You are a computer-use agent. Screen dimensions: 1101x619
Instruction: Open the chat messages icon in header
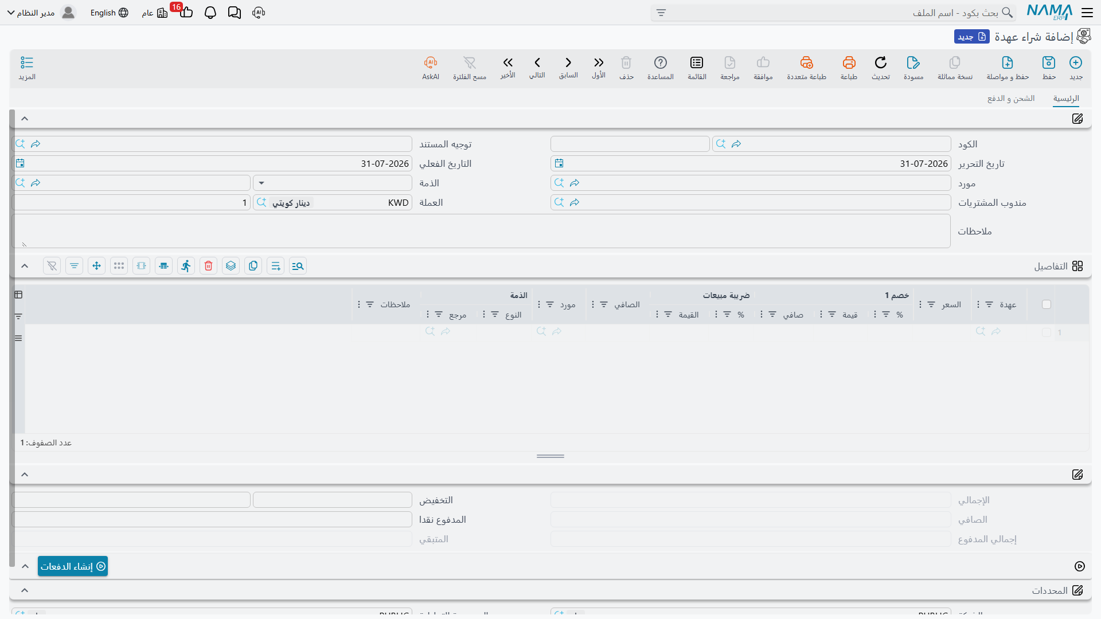234,13
